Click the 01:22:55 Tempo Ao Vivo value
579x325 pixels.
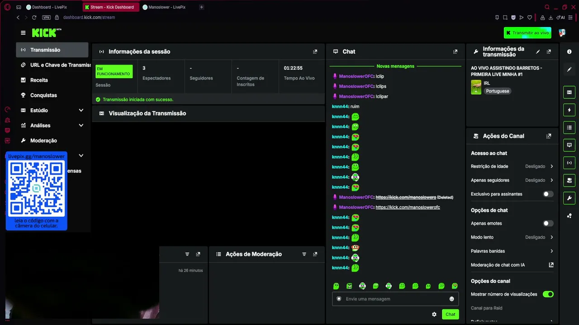tap(293, 68)
